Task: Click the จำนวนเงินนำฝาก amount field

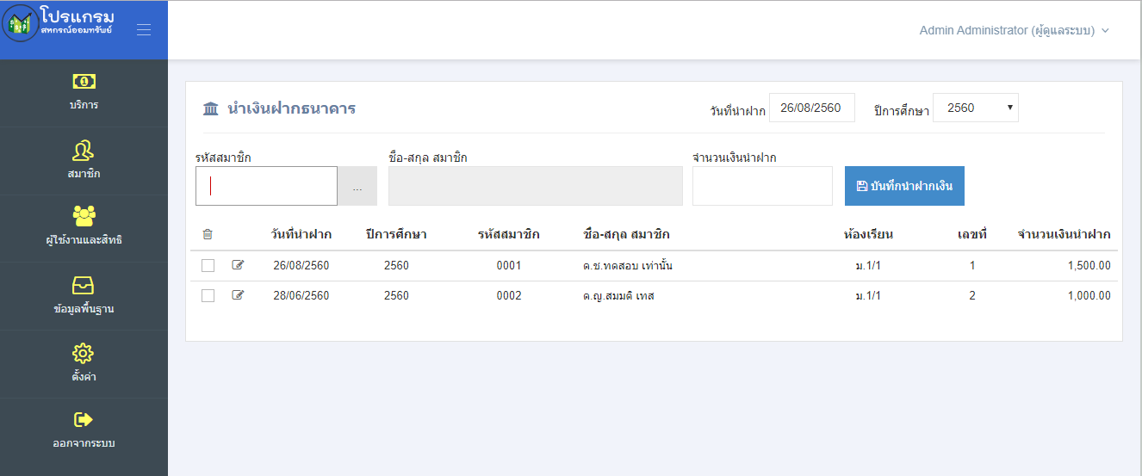Action: [x=762, y=186]
